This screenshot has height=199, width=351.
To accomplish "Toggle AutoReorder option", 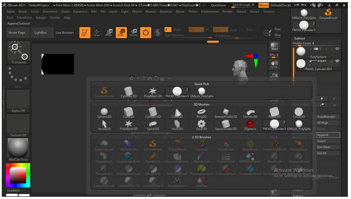I will tap(328, 117).
